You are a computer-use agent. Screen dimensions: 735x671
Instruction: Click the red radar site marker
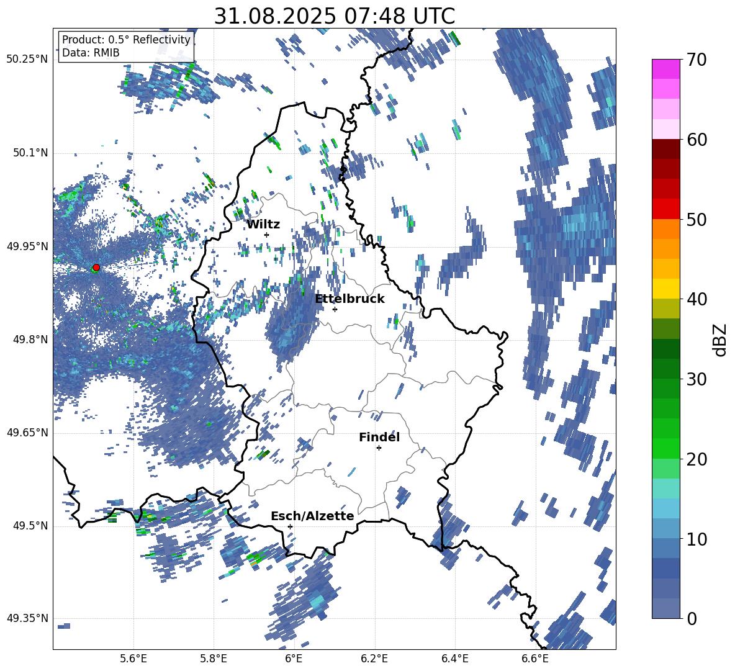[96, 268]
